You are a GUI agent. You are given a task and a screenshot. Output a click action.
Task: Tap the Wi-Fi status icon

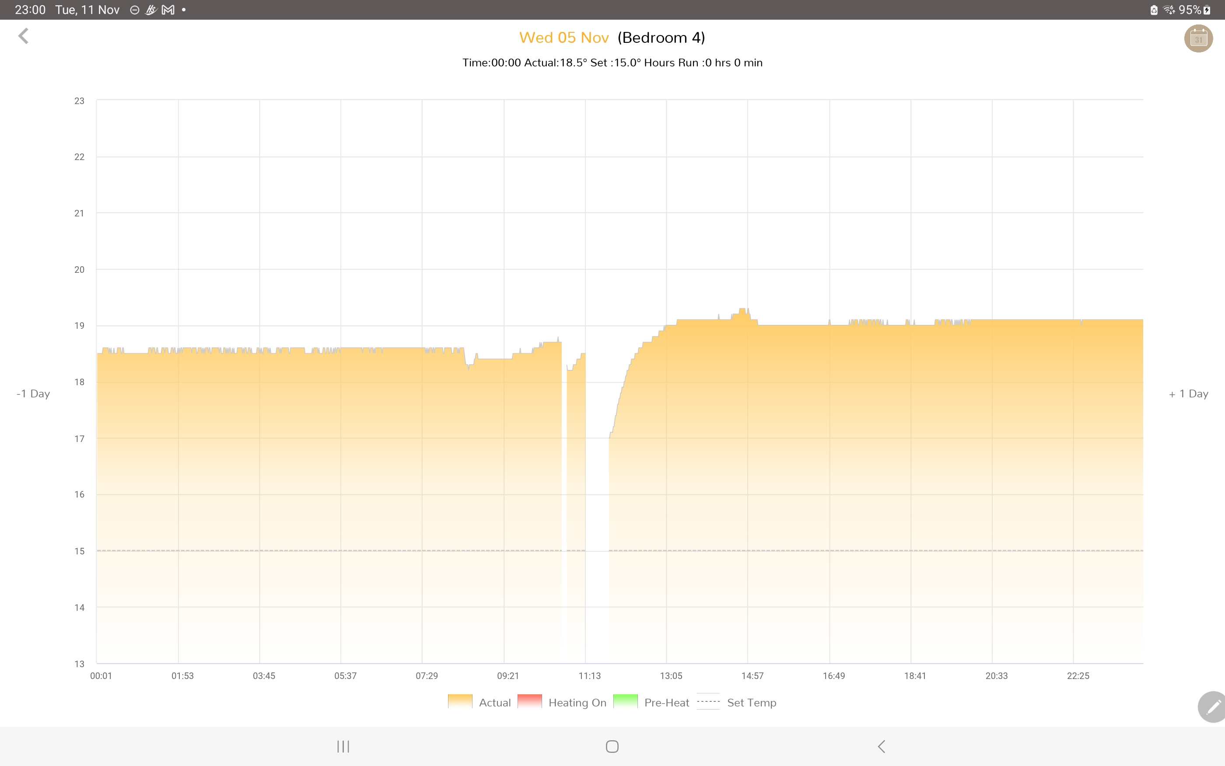pos(1169,10)
